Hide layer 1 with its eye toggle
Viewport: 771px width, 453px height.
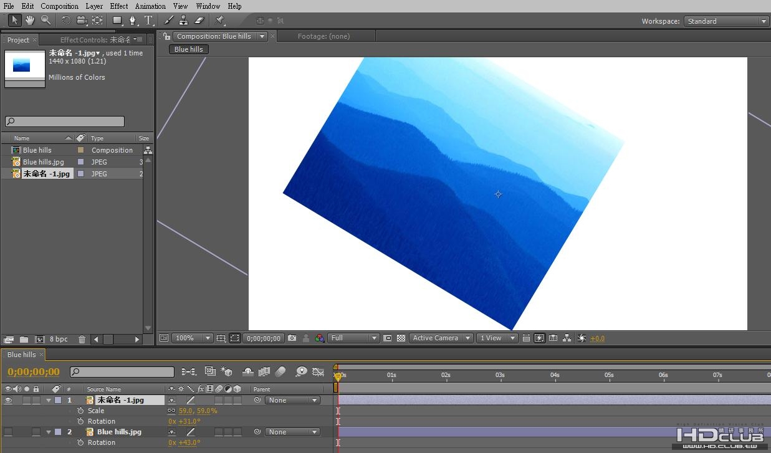(8, 401)
